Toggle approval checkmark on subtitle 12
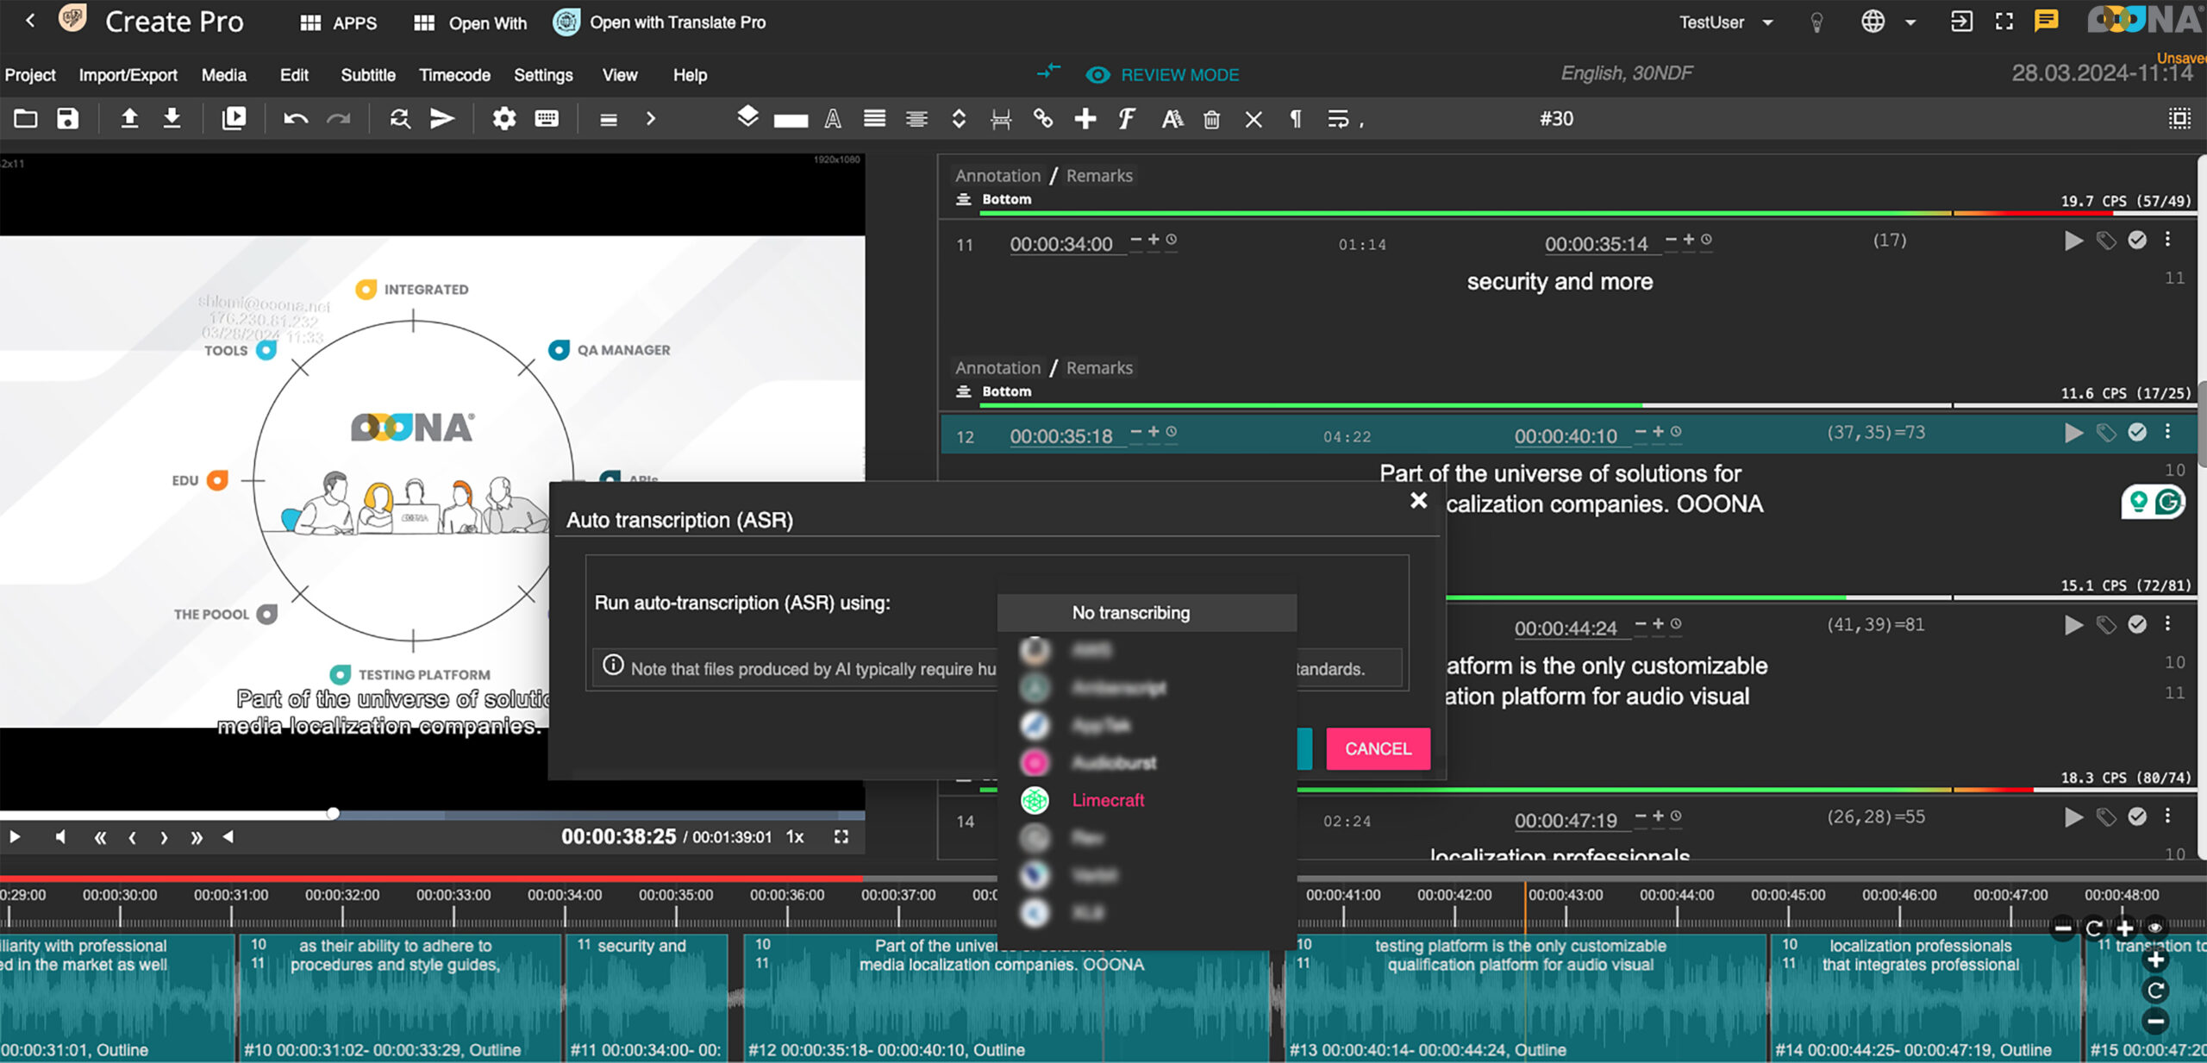This screenshot has width=2207, height=1063. [x=2136, y=432]
